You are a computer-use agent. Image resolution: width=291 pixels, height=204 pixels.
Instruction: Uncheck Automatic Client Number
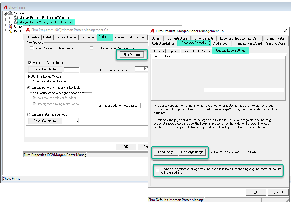coord(30,63)
